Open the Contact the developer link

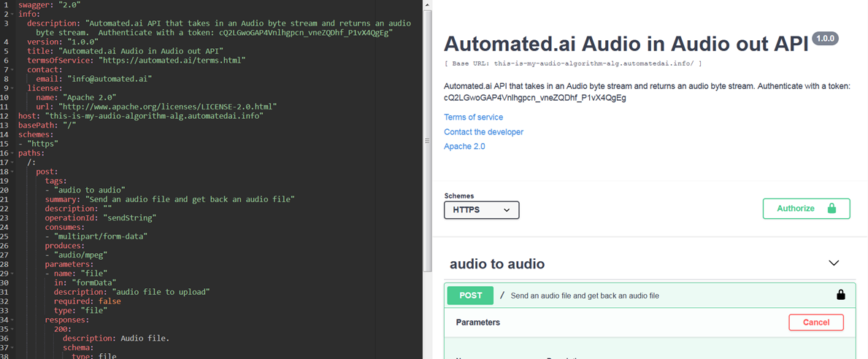[x=483, y=131]
